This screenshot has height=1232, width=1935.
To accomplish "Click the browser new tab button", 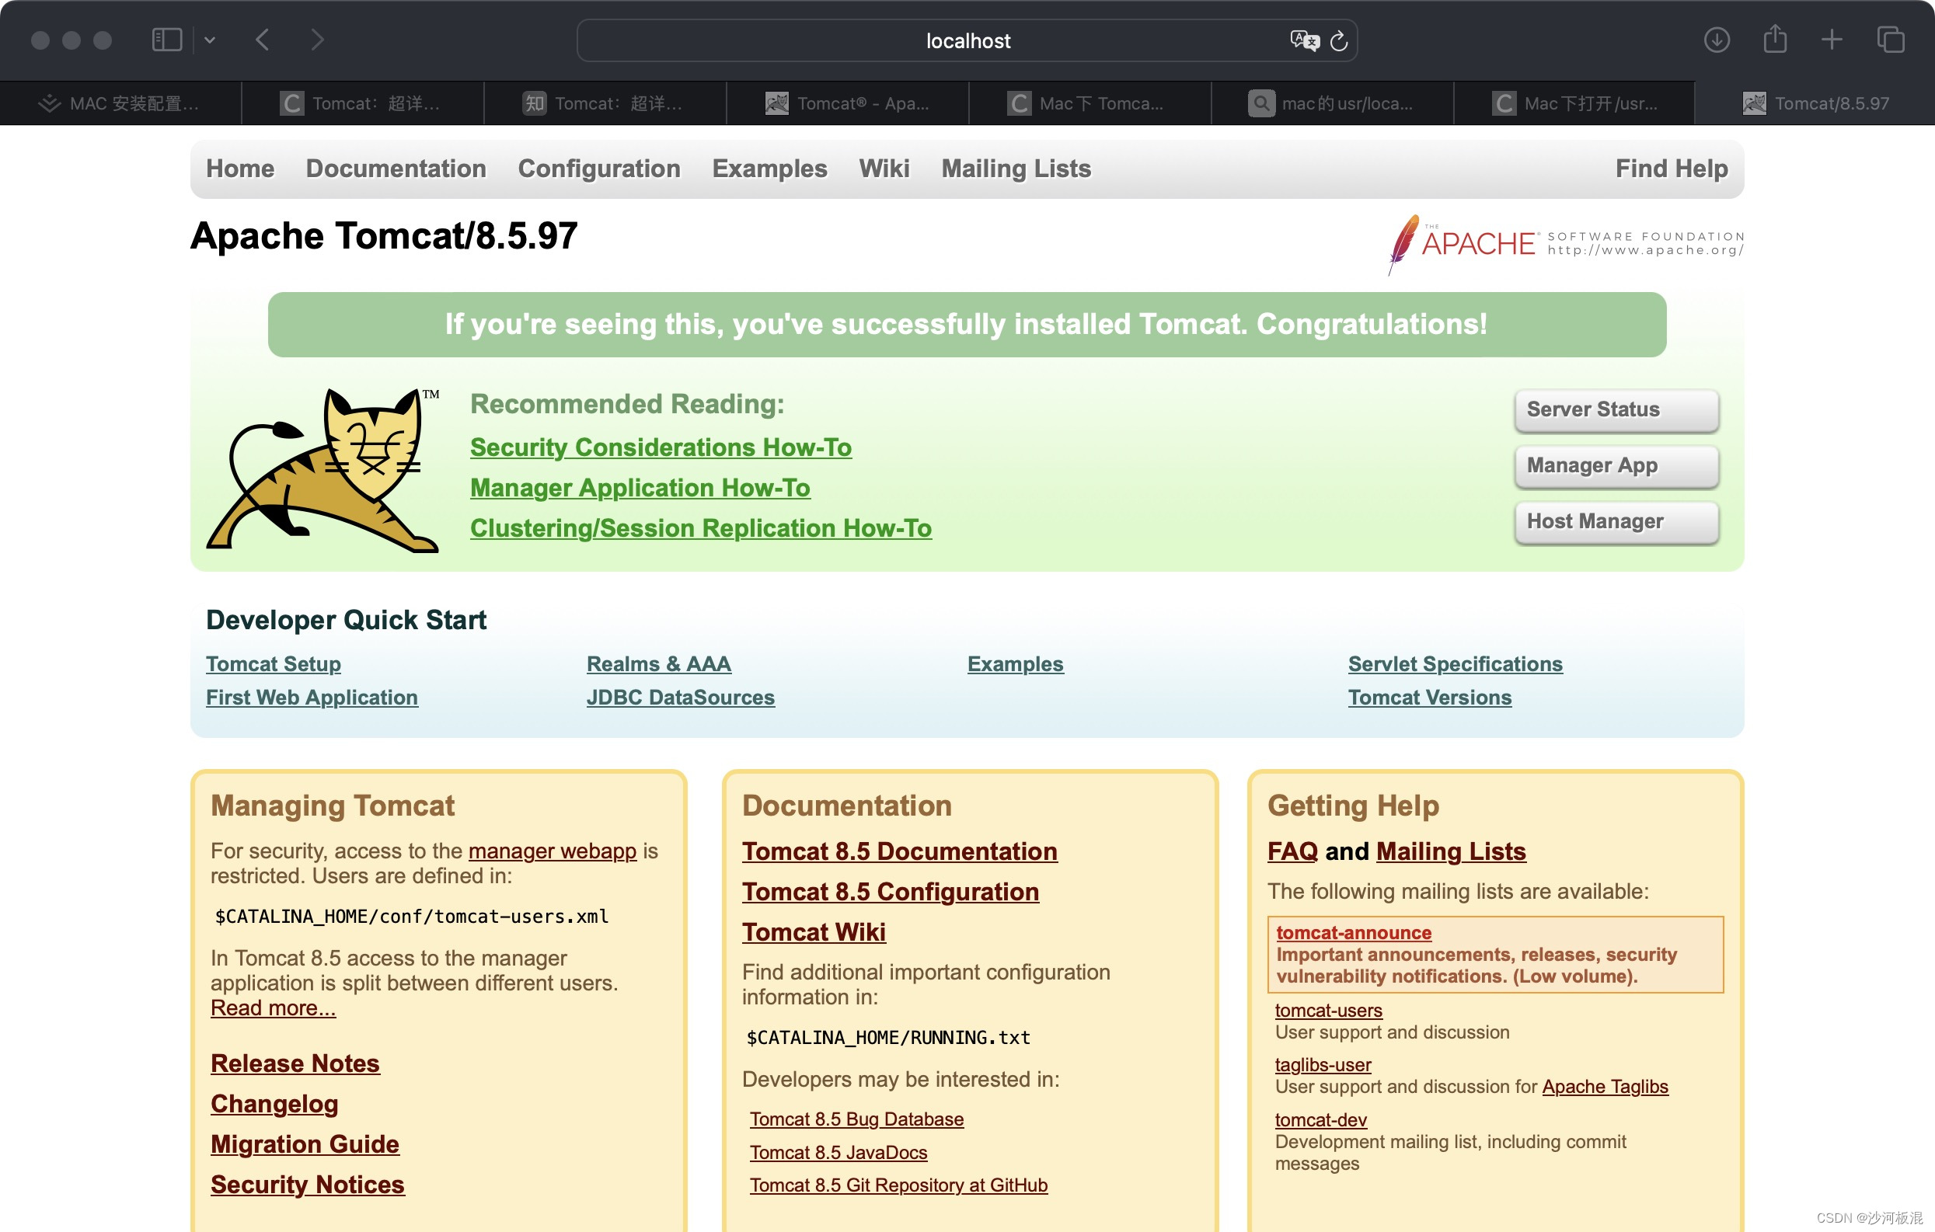I will point(1832,38).
